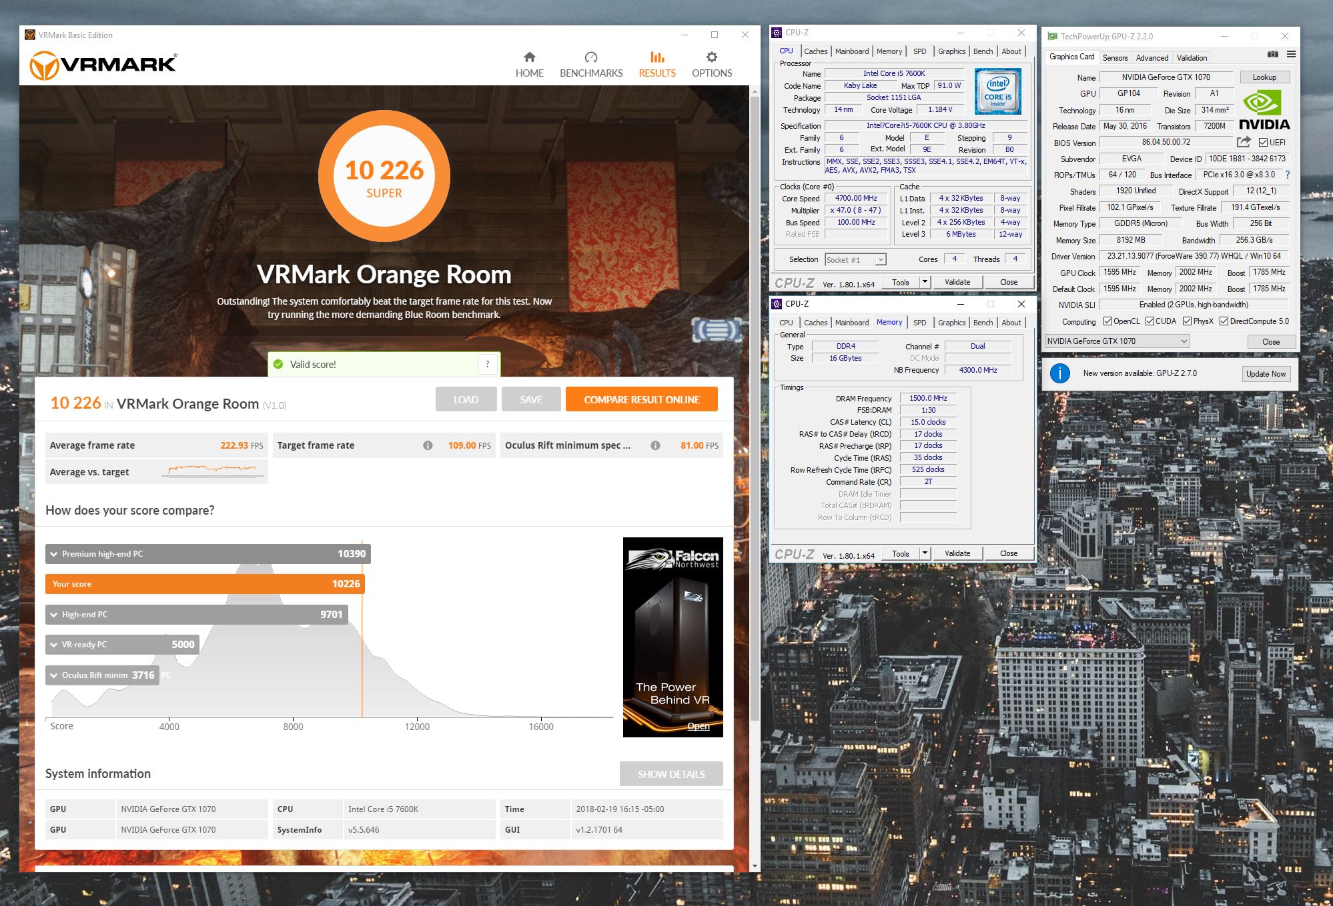Click the VRMark logo
This screenshot has width=1333, height=906.
(x=103, y=65)
